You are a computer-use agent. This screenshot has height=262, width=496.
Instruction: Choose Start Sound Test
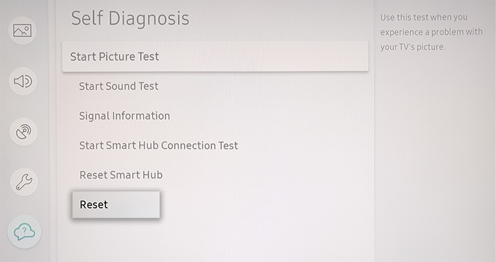point(118,86)
